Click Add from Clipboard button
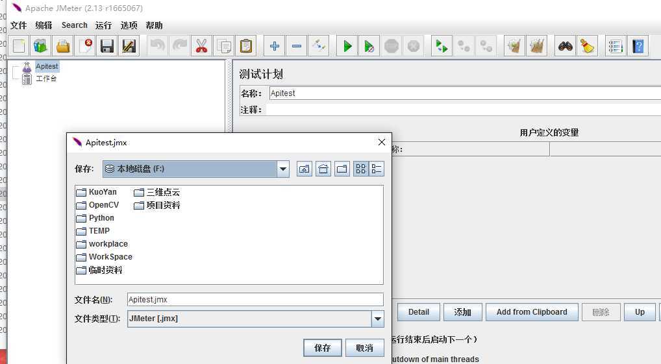The height and width of the screenshot is (364, 661). 532,312
